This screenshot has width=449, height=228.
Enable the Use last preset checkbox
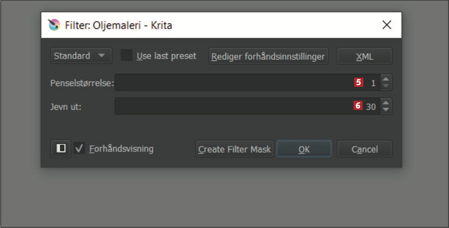(x=126, y=55)
